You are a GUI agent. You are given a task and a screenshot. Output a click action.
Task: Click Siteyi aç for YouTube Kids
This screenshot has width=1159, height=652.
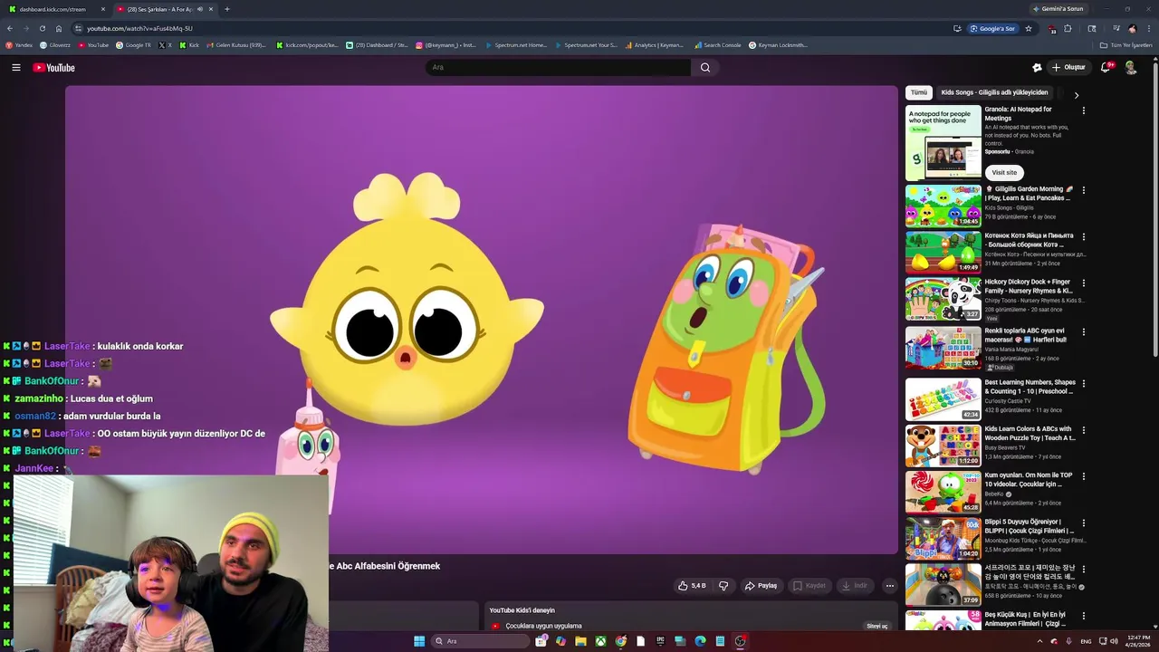pos(877,626)
